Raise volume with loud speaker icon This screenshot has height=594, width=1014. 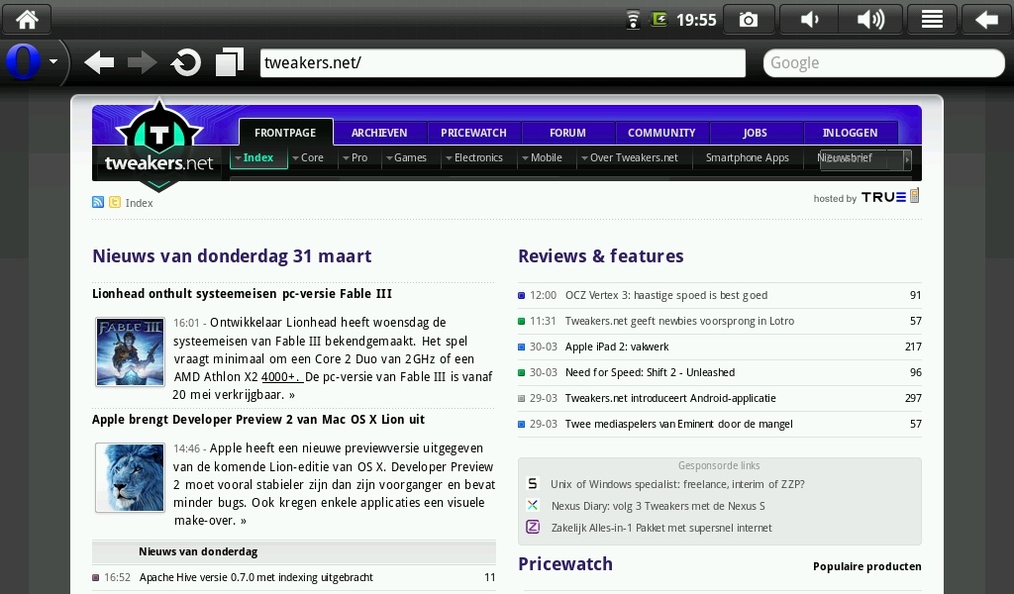[871, 20]
